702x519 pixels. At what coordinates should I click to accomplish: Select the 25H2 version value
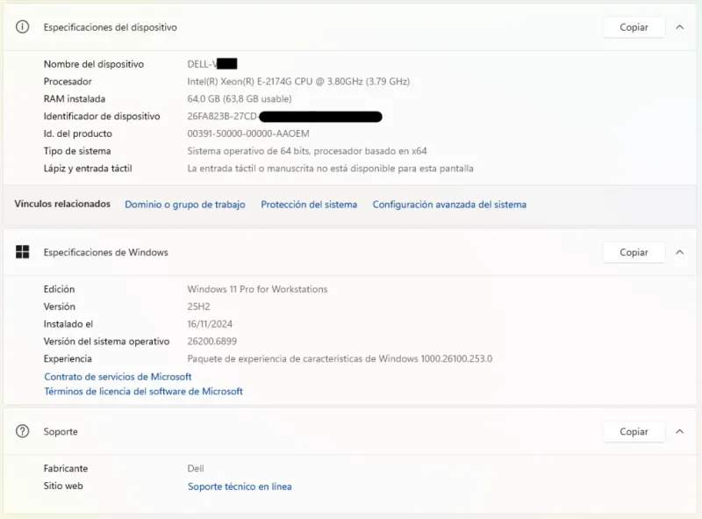tap(199, 306)
